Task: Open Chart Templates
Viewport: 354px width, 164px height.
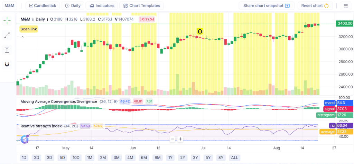Action: [x=141, y=6]
